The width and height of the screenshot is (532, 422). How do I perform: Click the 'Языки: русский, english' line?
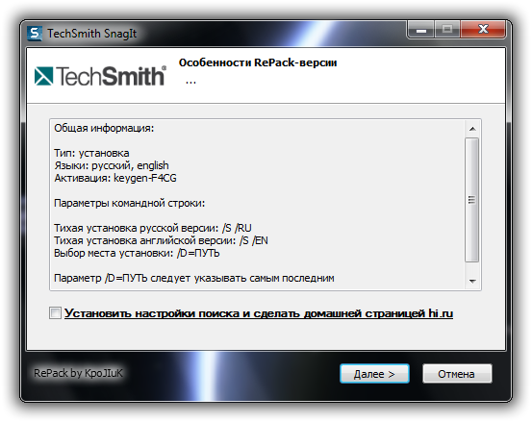tap(112, 165)
